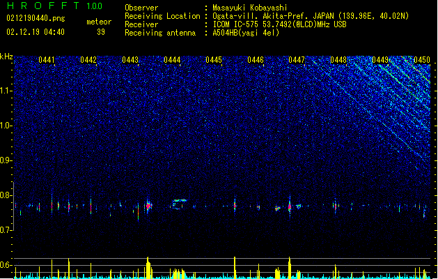Viewport: 438px width, 279px height.
Task: Select the name Masayuki Kobayashi
Action: click(x=250, y=8)
